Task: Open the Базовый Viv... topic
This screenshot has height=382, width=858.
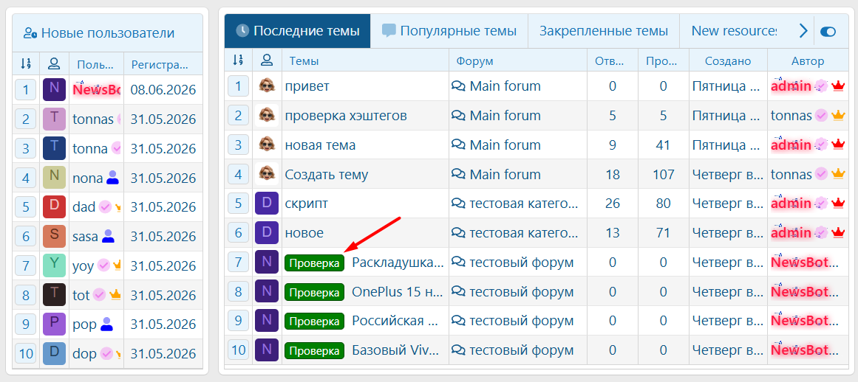Action: click(x=395, y=350)
